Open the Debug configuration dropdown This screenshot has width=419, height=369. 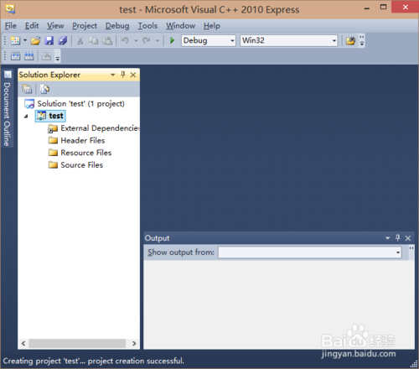click(209, 40)
